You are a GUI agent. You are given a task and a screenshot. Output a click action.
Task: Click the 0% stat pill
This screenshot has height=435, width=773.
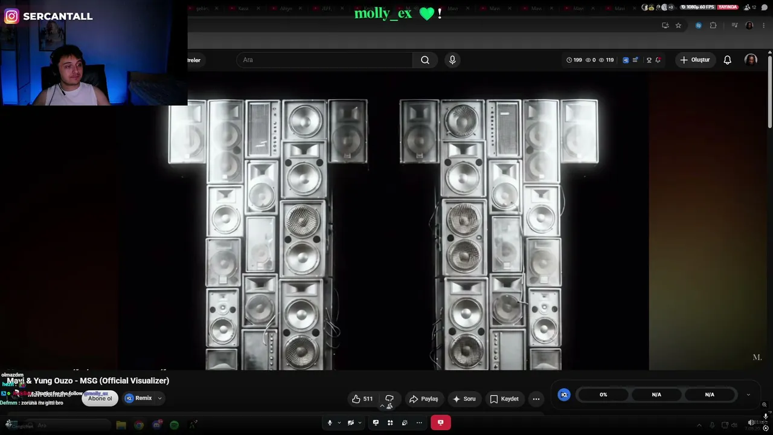[x=603, y=395]
